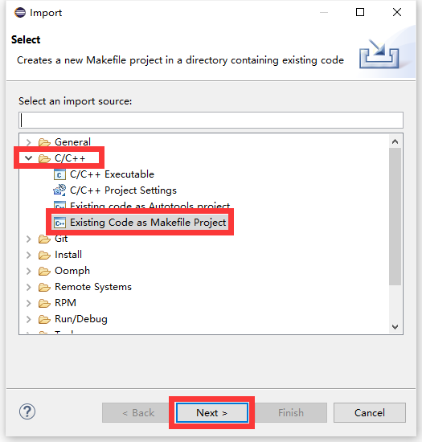Viewport: 422px width, 442px height.
Task: Expand the Install category arrow
Action: point(28,255)
